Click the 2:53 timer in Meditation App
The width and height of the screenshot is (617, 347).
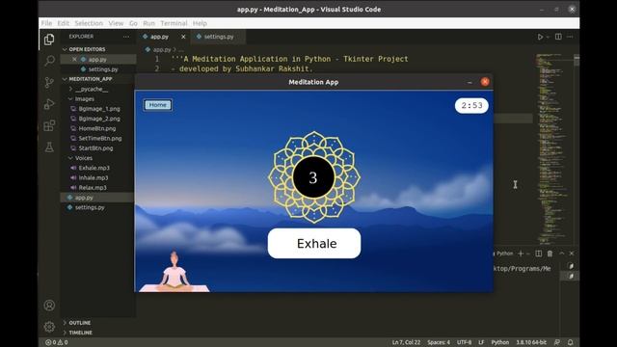(x=471, y=105)
